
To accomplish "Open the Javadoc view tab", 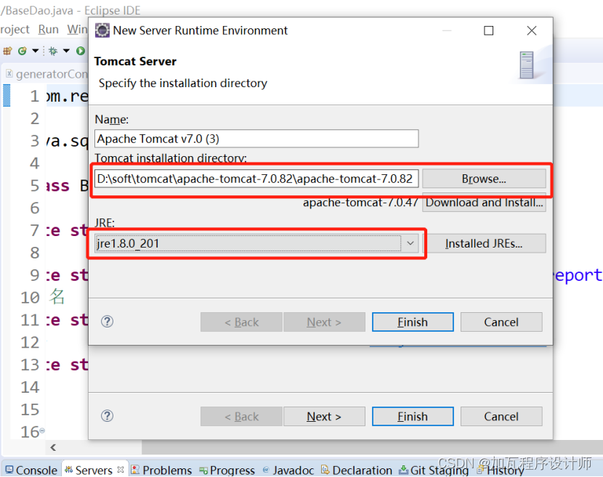I will coord(288,470).
